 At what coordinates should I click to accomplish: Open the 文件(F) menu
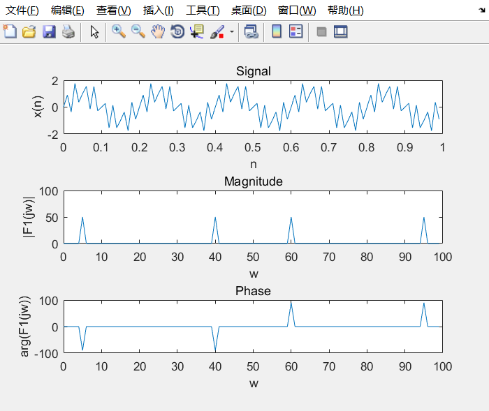pos(22,10)
